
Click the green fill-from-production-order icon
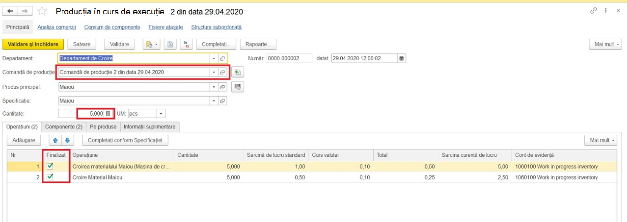point(238,73)
